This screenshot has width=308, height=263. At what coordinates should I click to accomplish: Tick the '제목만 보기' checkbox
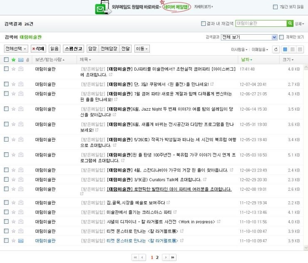tap(281, 37)
